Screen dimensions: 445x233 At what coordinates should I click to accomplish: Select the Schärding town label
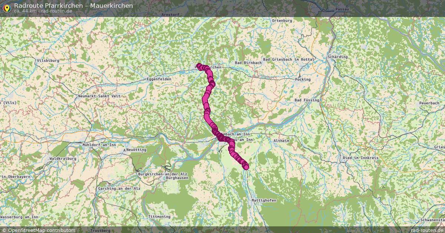tap(337, 57)
